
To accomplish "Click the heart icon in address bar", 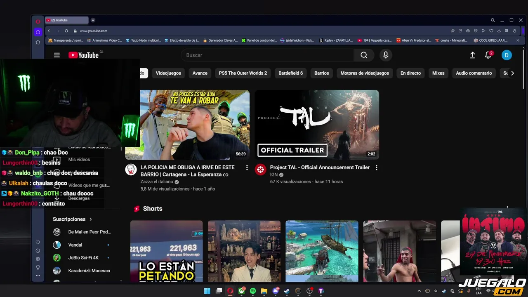I will [491, 31].
